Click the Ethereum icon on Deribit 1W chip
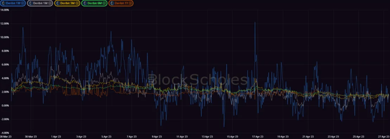390x139 pixels. (3, 3)
